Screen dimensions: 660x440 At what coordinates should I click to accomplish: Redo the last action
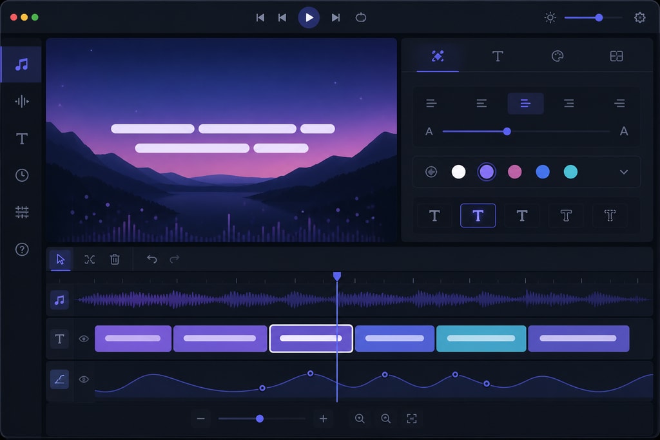point(174,259)
